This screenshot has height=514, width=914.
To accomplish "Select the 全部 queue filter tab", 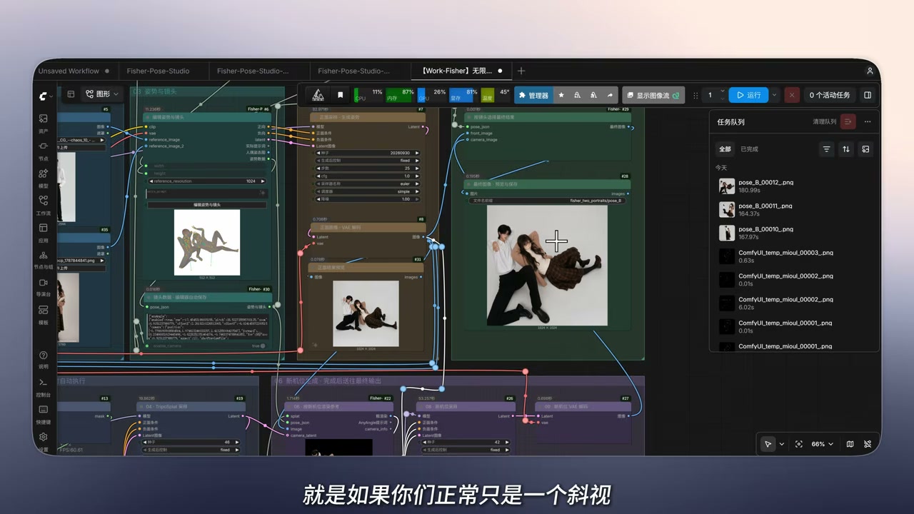I will coord(725,149).
